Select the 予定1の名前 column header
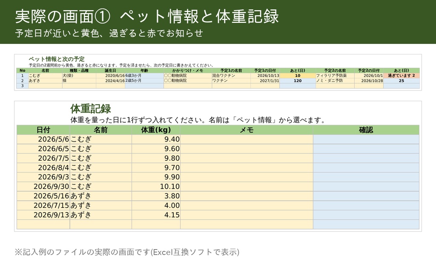The image size is (436, 264). click(231, 71)
